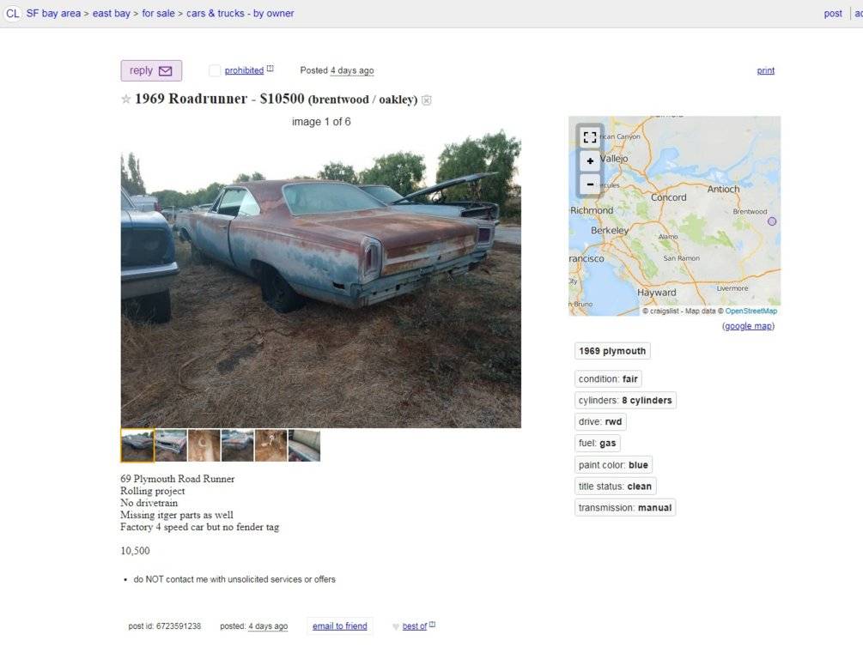Image resolution: width=863 pixels, height=659 pixels.
Task: Open the map in fullscreen view
Action: tap(590, 137)
